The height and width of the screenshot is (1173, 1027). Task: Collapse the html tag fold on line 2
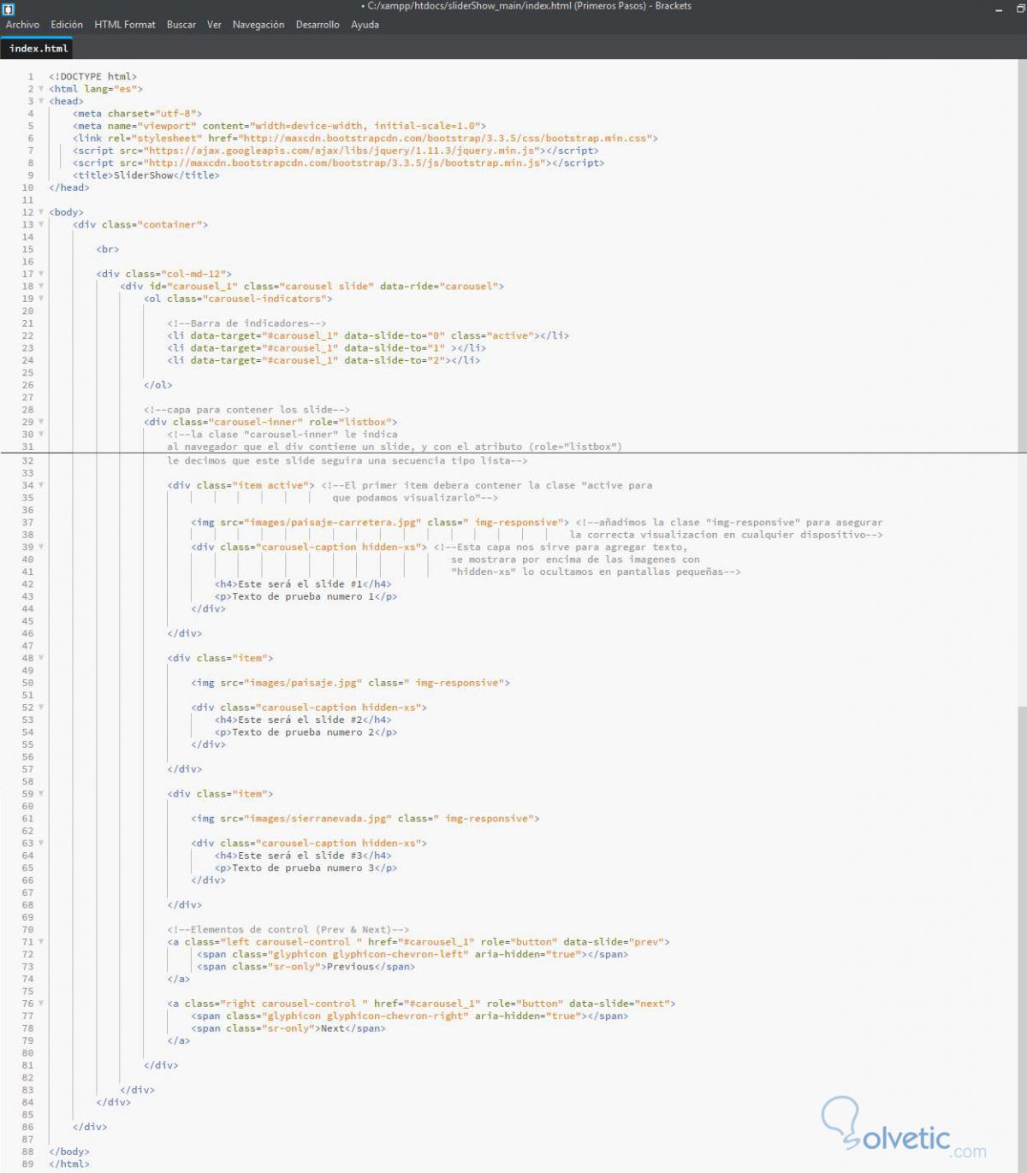pos(41,89)
